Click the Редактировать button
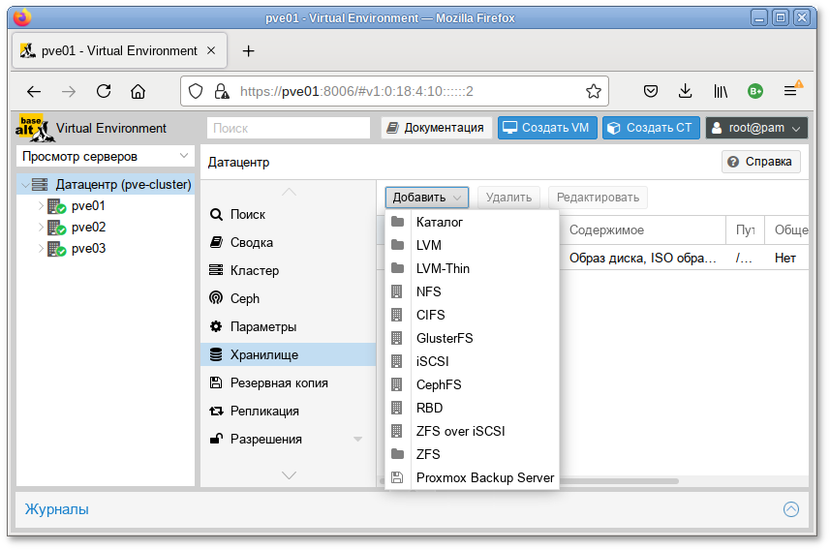This screenshot has height=550, width=830. tap(598, 198)
